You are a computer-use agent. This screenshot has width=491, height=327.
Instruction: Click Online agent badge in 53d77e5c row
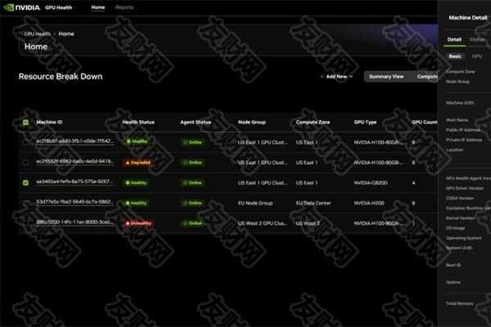click(192, 203)
